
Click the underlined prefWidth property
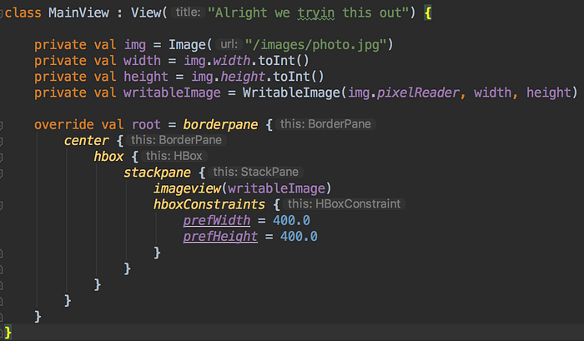click(x=217, y=221)
